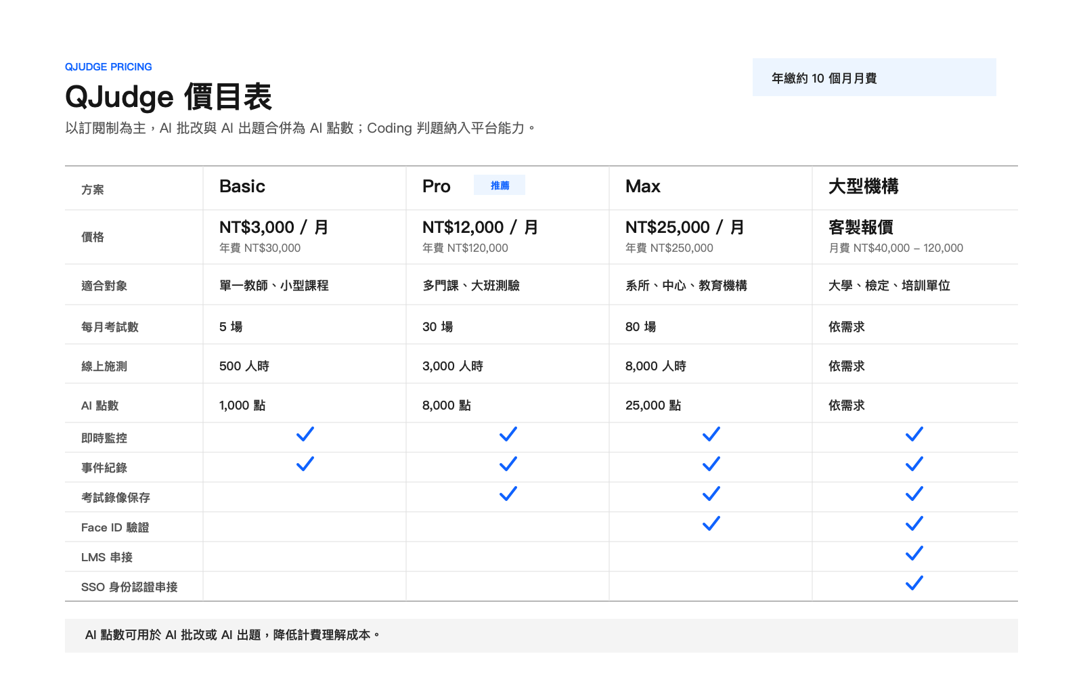
Task: Click the 8,000 人時 cell
Action: click(656, 366)
